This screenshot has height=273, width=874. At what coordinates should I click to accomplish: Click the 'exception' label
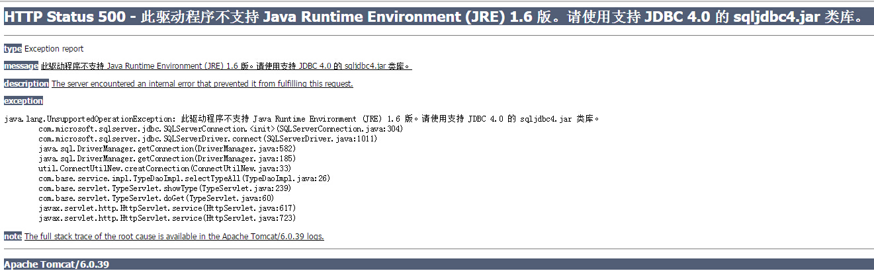point(23,101)
